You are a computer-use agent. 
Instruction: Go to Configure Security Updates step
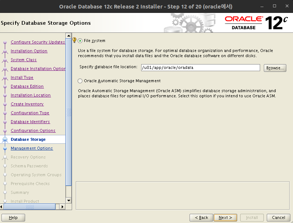[38, 42]
